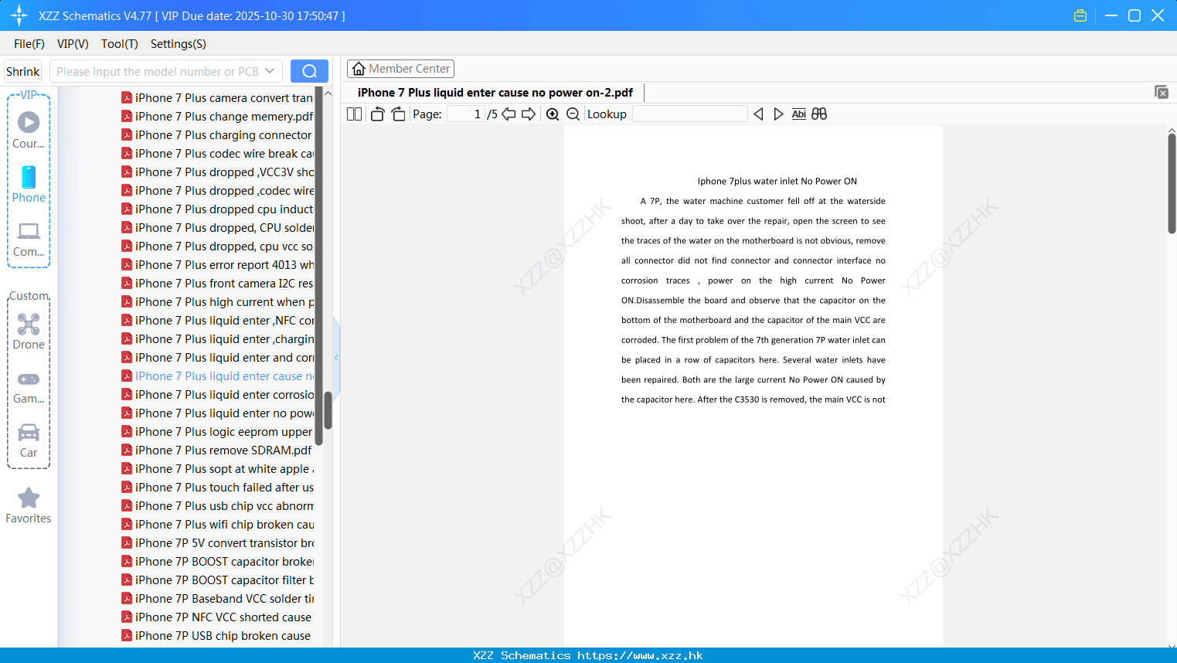Open iPhone 7P BOOST capacitor filter file
Image resolution: width=1177 pixels, height=663 pixels.
click(217, 580)
